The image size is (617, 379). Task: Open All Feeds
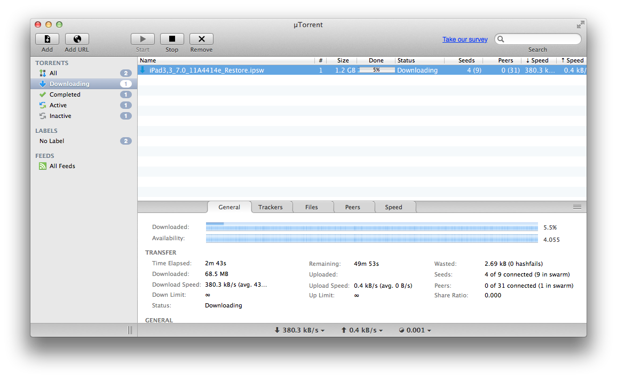[84, 166]
